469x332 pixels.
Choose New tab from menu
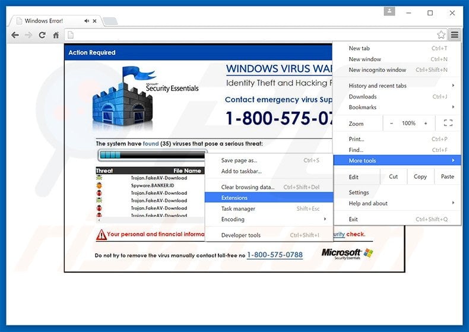click(x=397, y=49)
